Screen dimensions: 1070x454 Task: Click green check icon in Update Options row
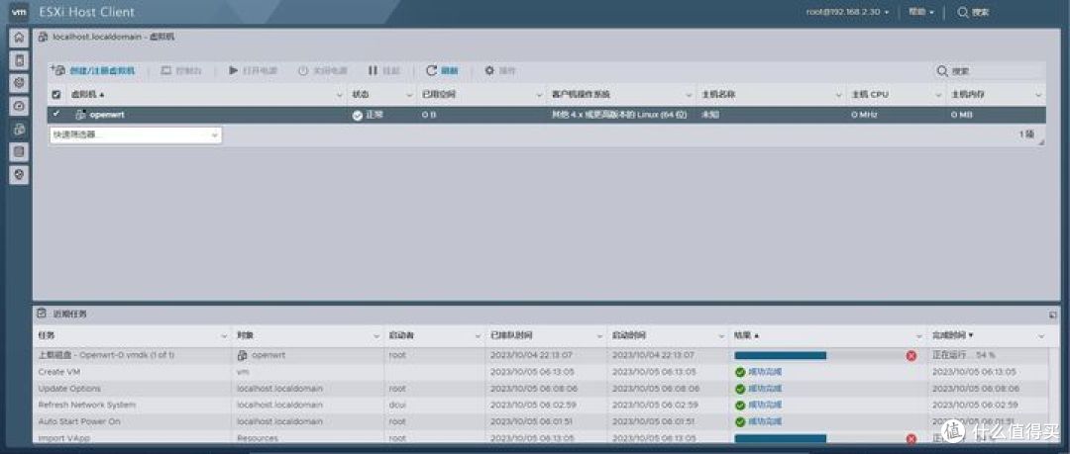pos(740,389)
